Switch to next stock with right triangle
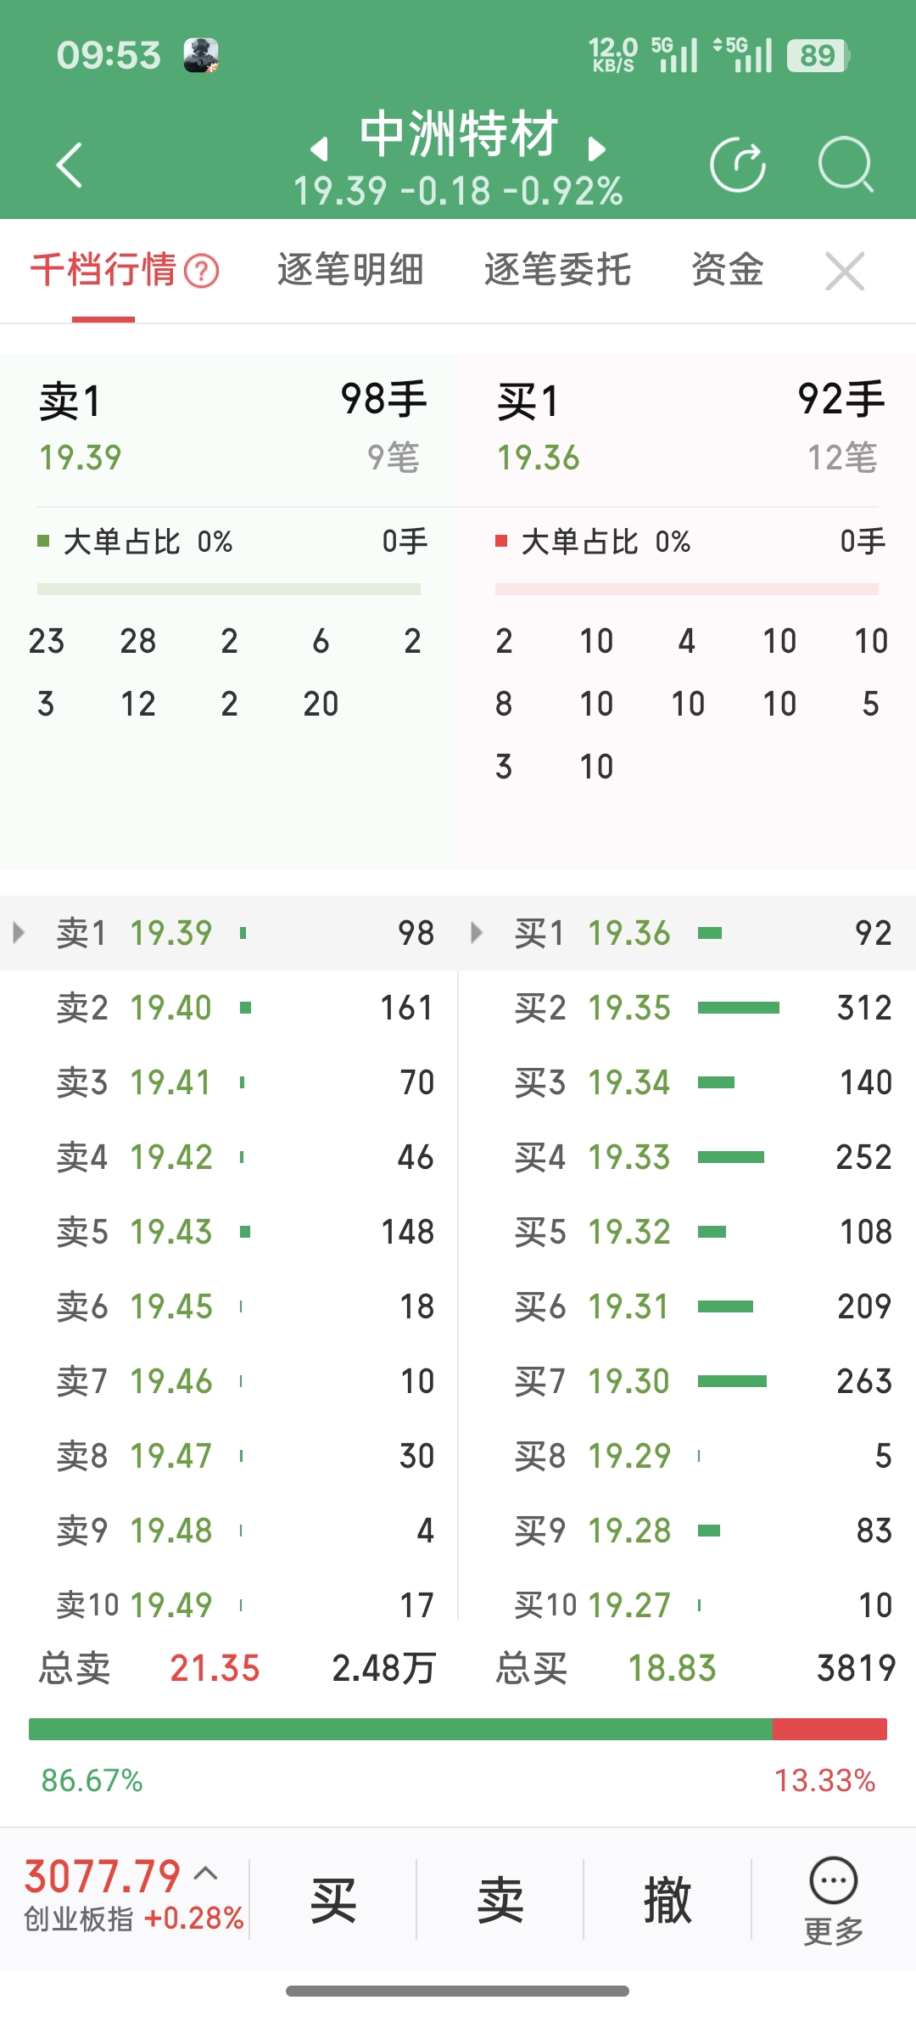This screenshot has width=916, height=2017. point(597,149)
